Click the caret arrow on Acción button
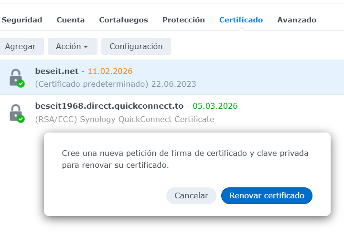344x236 pixels. click(86, 47)
